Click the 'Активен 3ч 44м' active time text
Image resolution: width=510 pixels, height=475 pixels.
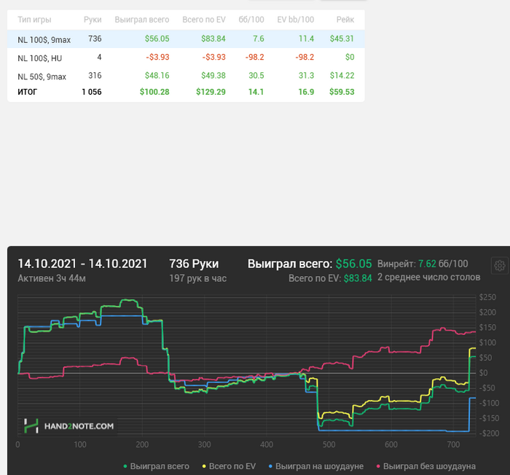[x=52, y=278]
